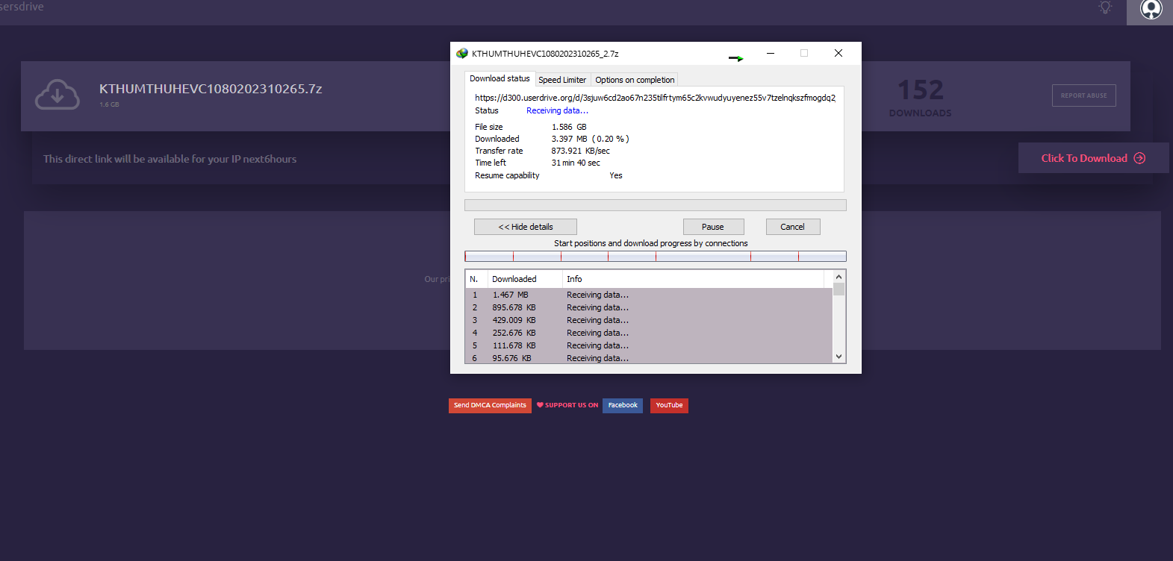Image resolution: width=1173 pixels, height=561 pixels.
Task: Click the cloud download icon on webpage
Action: tap(57, 95)
